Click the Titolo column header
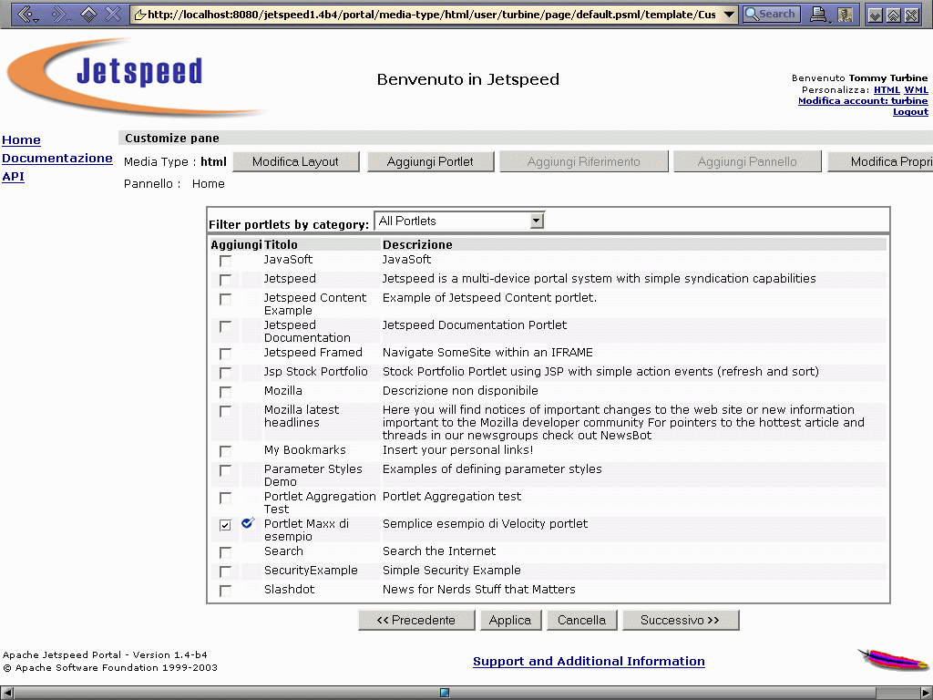 click(x=281, y=244)
